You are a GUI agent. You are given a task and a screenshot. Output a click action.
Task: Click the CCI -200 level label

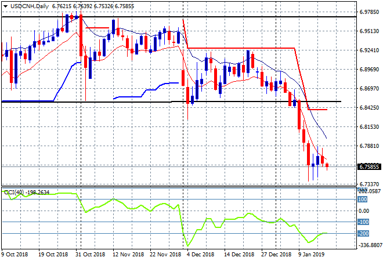[x=363, y=233]
